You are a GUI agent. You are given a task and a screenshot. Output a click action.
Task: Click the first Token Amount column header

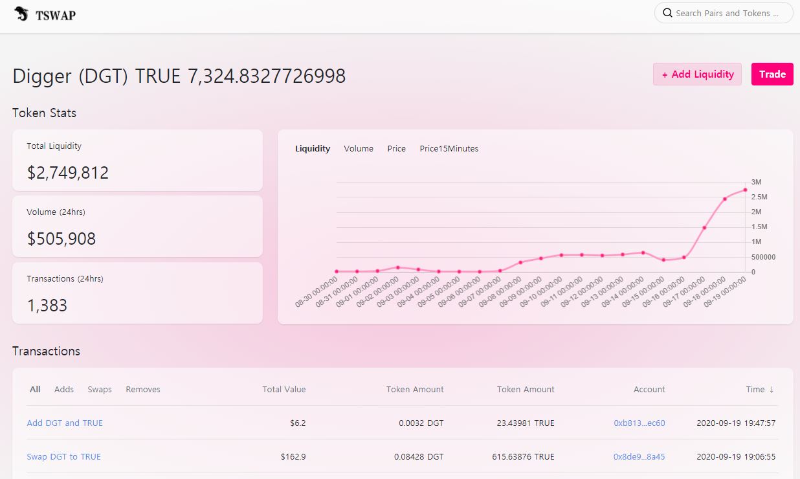click(x=415, y=390)
